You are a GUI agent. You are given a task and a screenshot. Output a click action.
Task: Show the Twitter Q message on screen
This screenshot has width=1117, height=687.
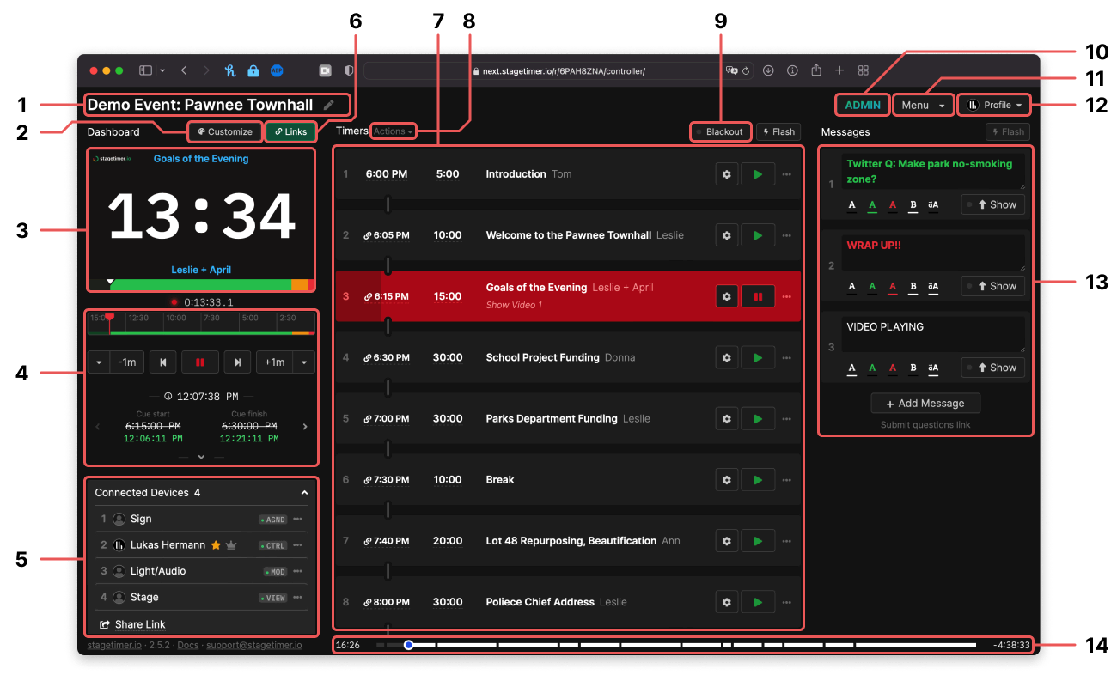point(992,204)
